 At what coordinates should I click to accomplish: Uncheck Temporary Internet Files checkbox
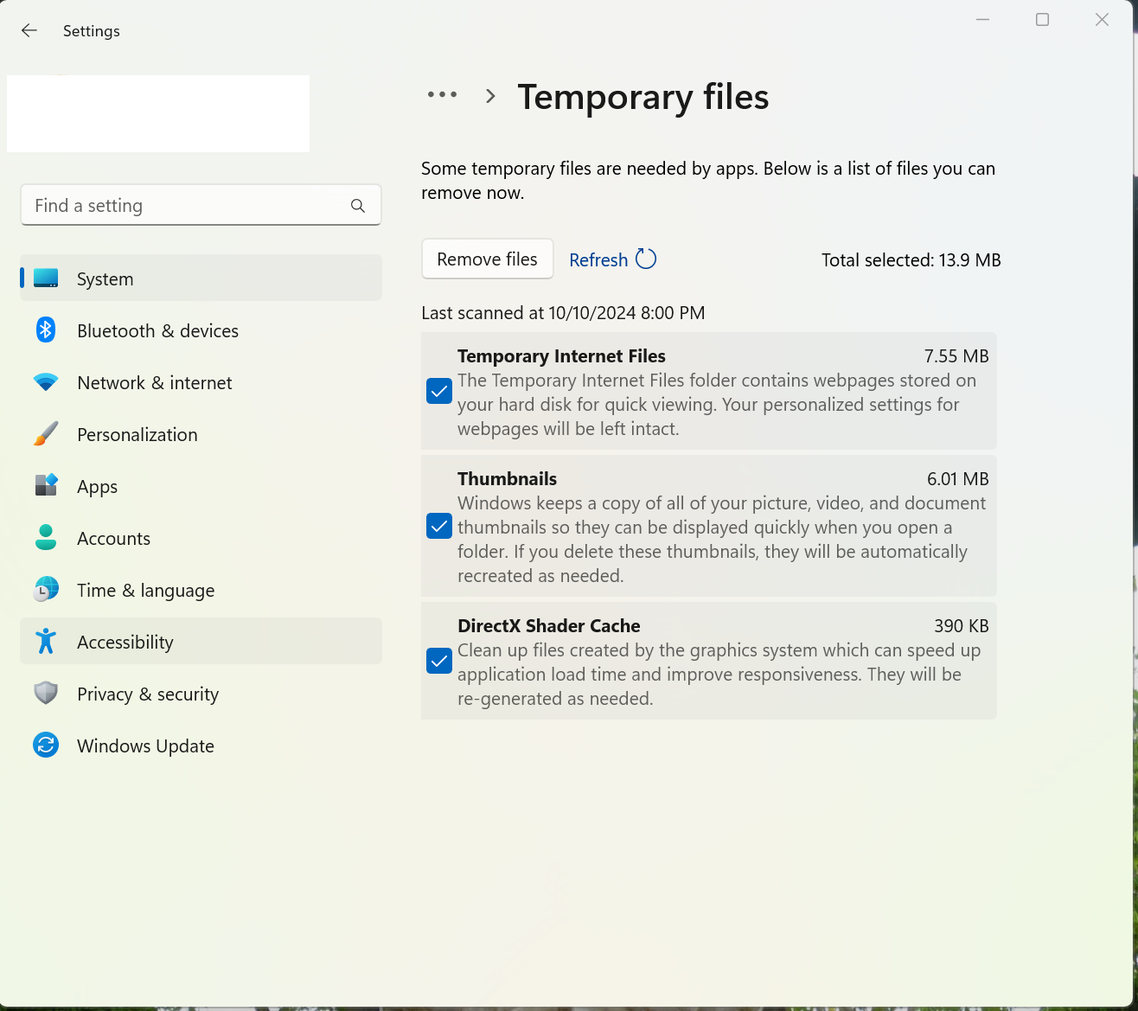[439, 391]
